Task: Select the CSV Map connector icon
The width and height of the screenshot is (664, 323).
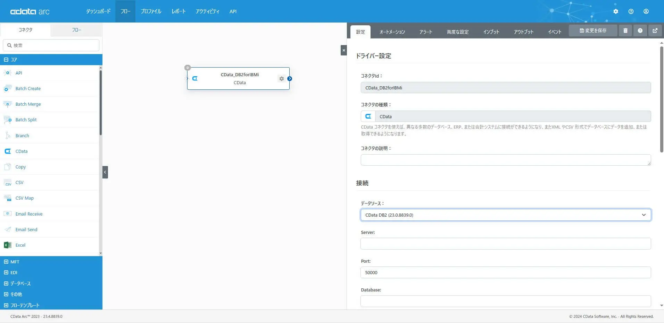Action: click(7, 198)
